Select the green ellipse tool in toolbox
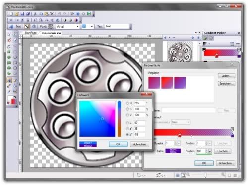248x185 pixels. coord(9,57)
